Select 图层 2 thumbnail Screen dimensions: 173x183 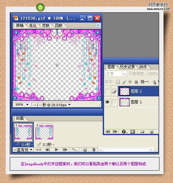tap(125, 91)
